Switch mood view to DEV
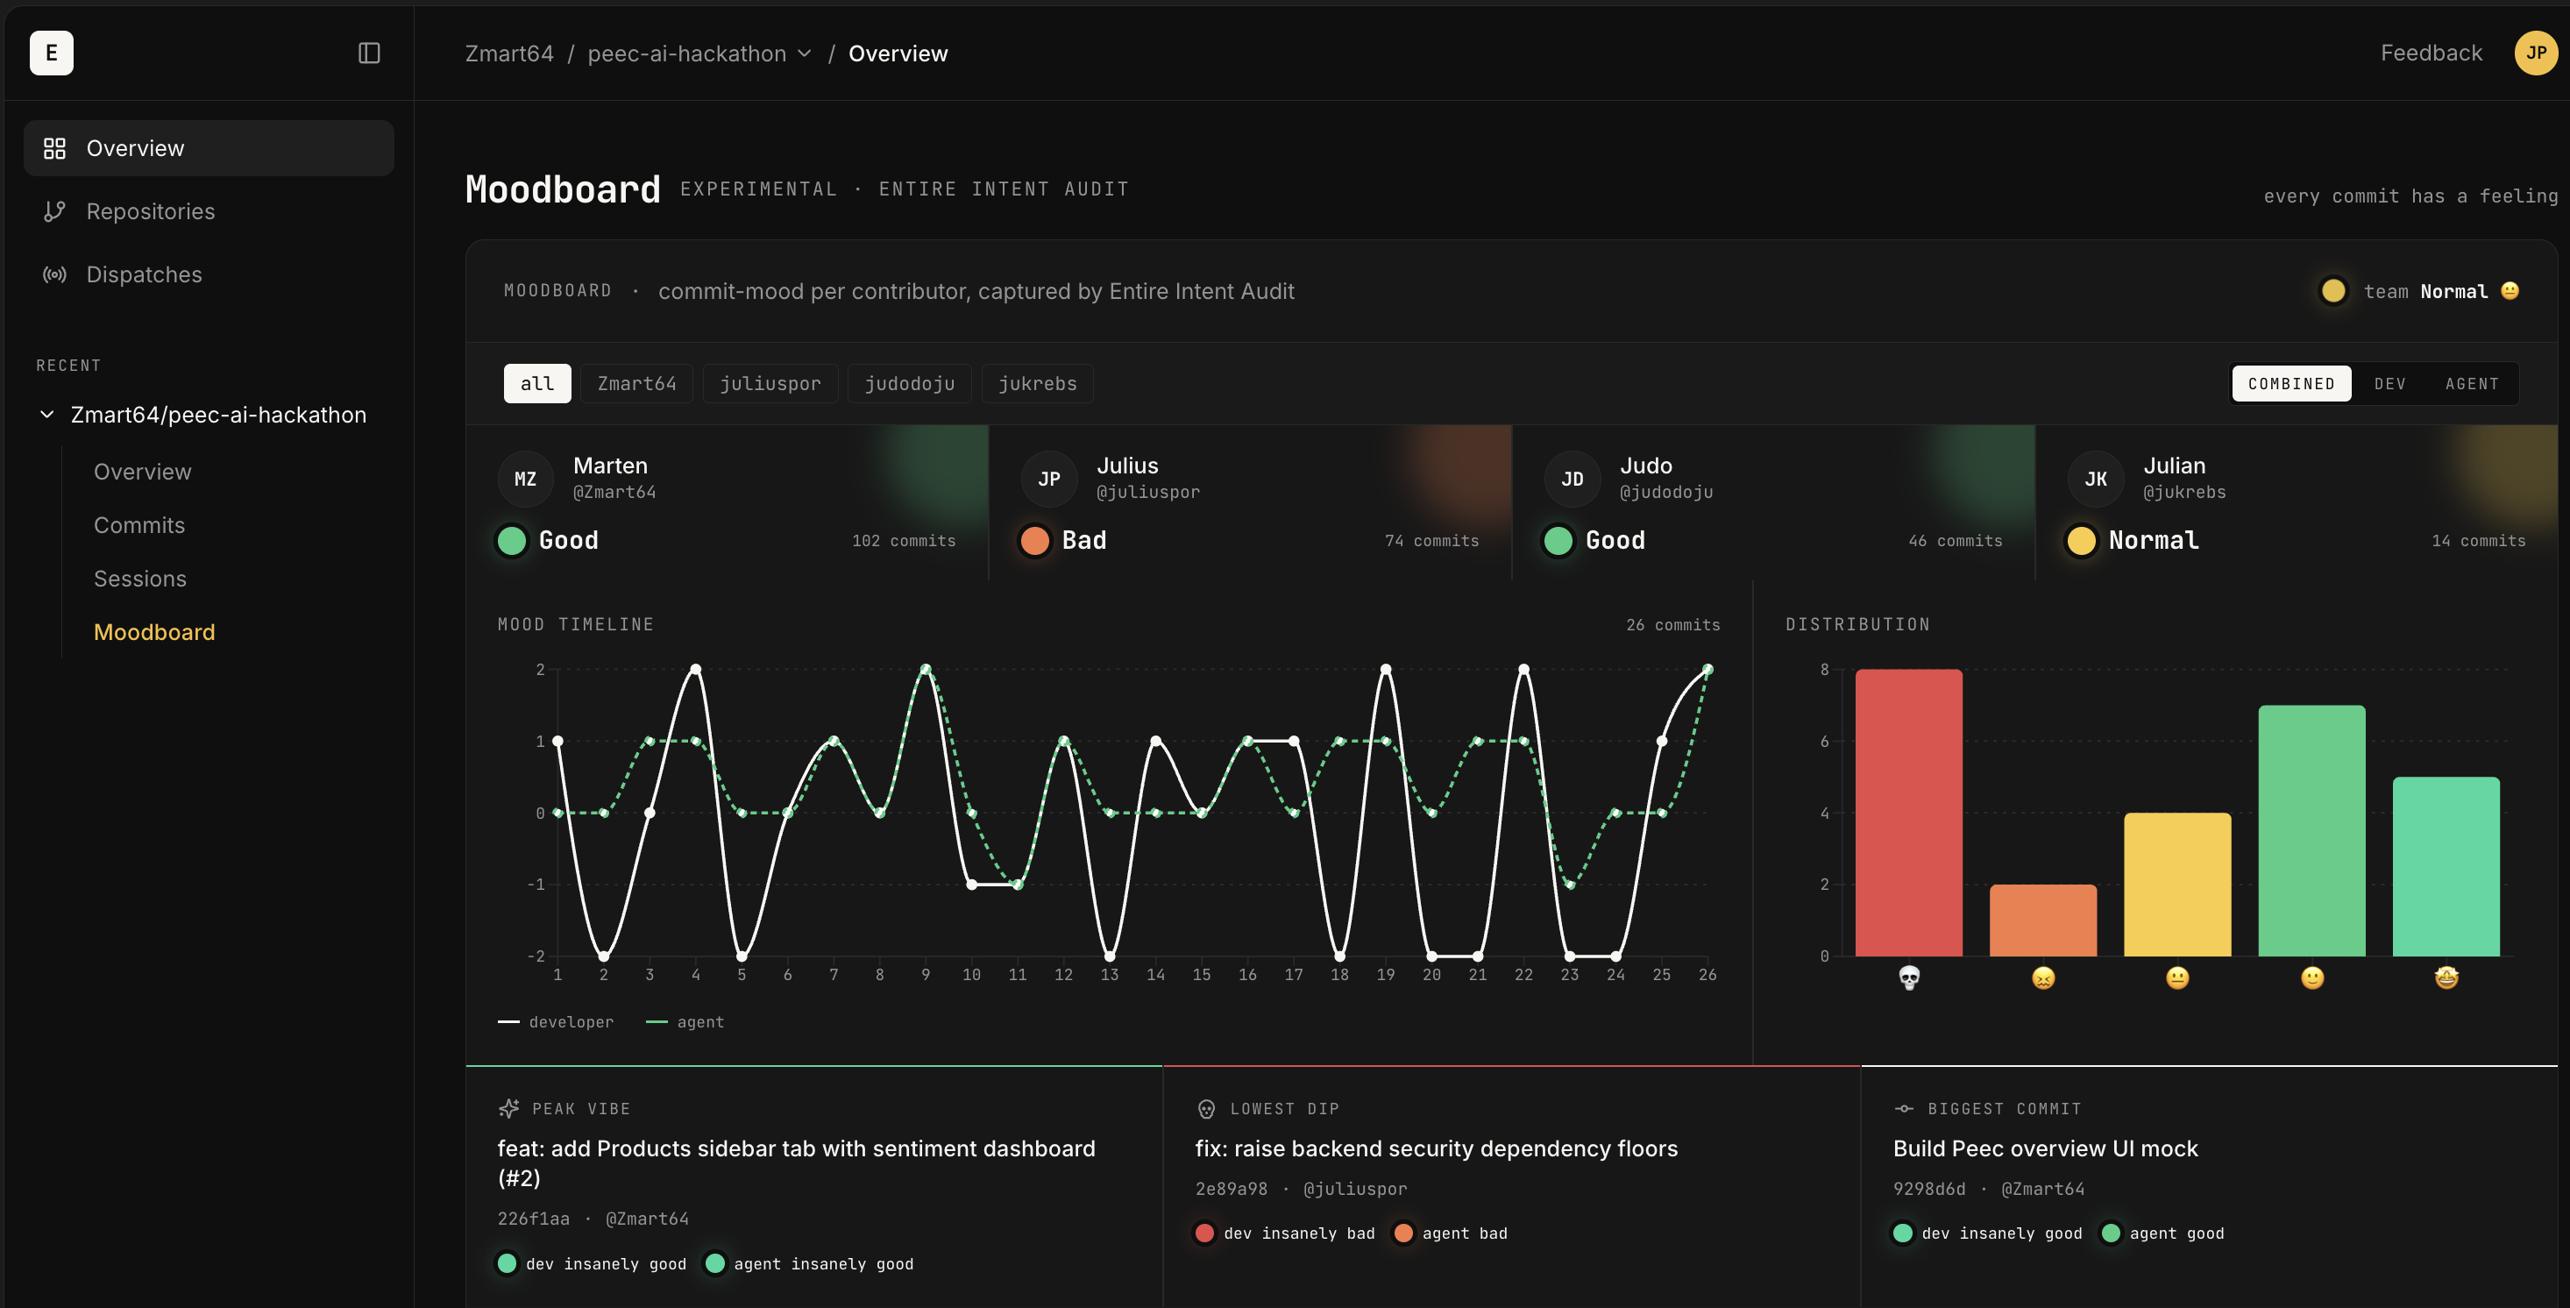The width and height of the screenshot is (2570, 1308). pos(2389,384)
